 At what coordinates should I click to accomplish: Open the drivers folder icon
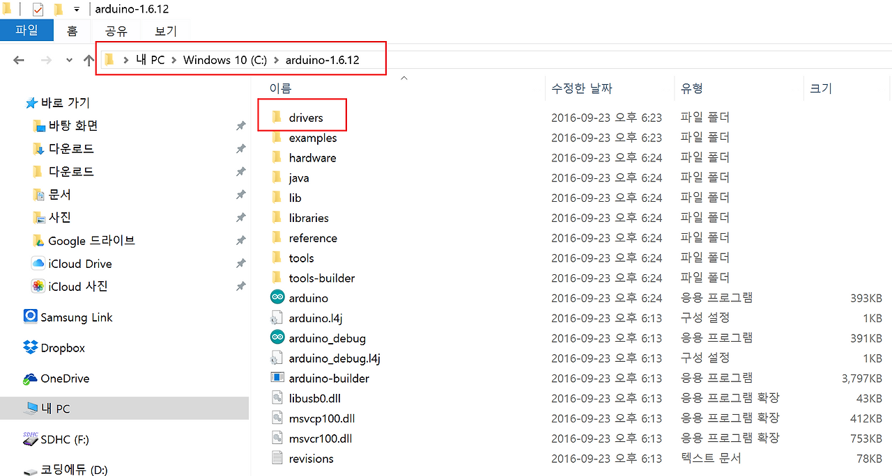277,117
